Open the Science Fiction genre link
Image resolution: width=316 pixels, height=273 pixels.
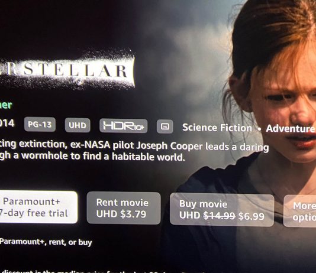click(x=217, y=128)
